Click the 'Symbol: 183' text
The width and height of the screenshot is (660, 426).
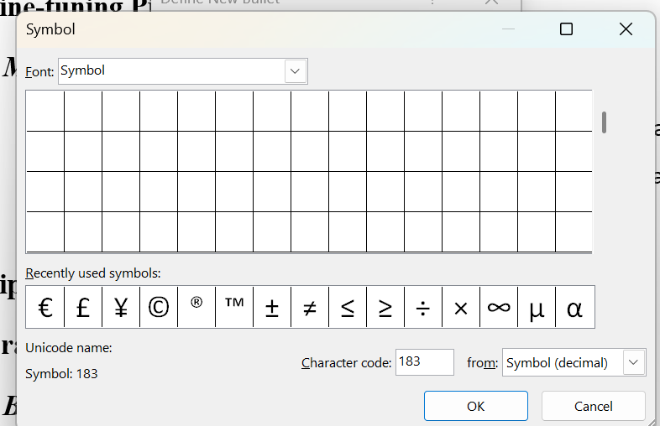click(x=61, y=374)
